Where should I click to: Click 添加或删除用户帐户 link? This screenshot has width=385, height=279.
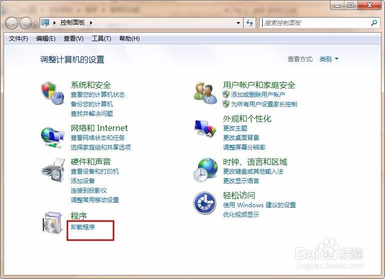coord(258,95)
